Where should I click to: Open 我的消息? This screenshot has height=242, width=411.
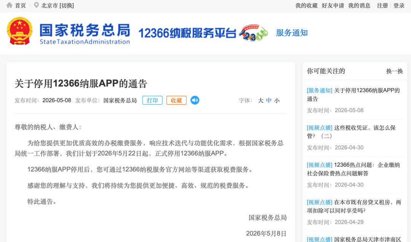point(359,5)
